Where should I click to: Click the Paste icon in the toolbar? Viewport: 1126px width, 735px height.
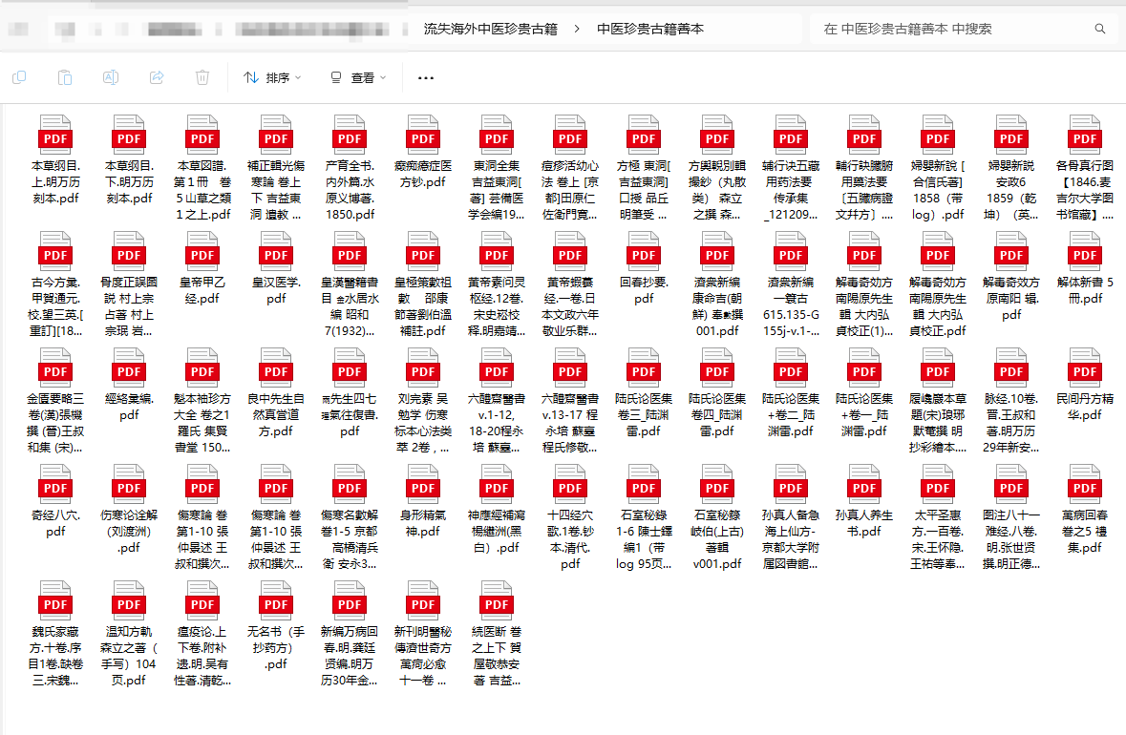click(65, 77)
